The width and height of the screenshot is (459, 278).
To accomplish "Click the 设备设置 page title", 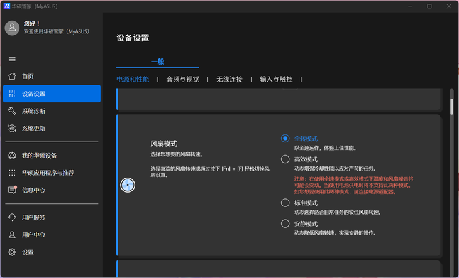I will click(x=133, y=38).
